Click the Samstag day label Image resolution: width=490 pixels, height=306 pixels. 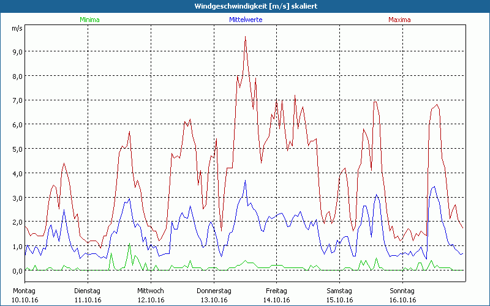coord(340,291)
